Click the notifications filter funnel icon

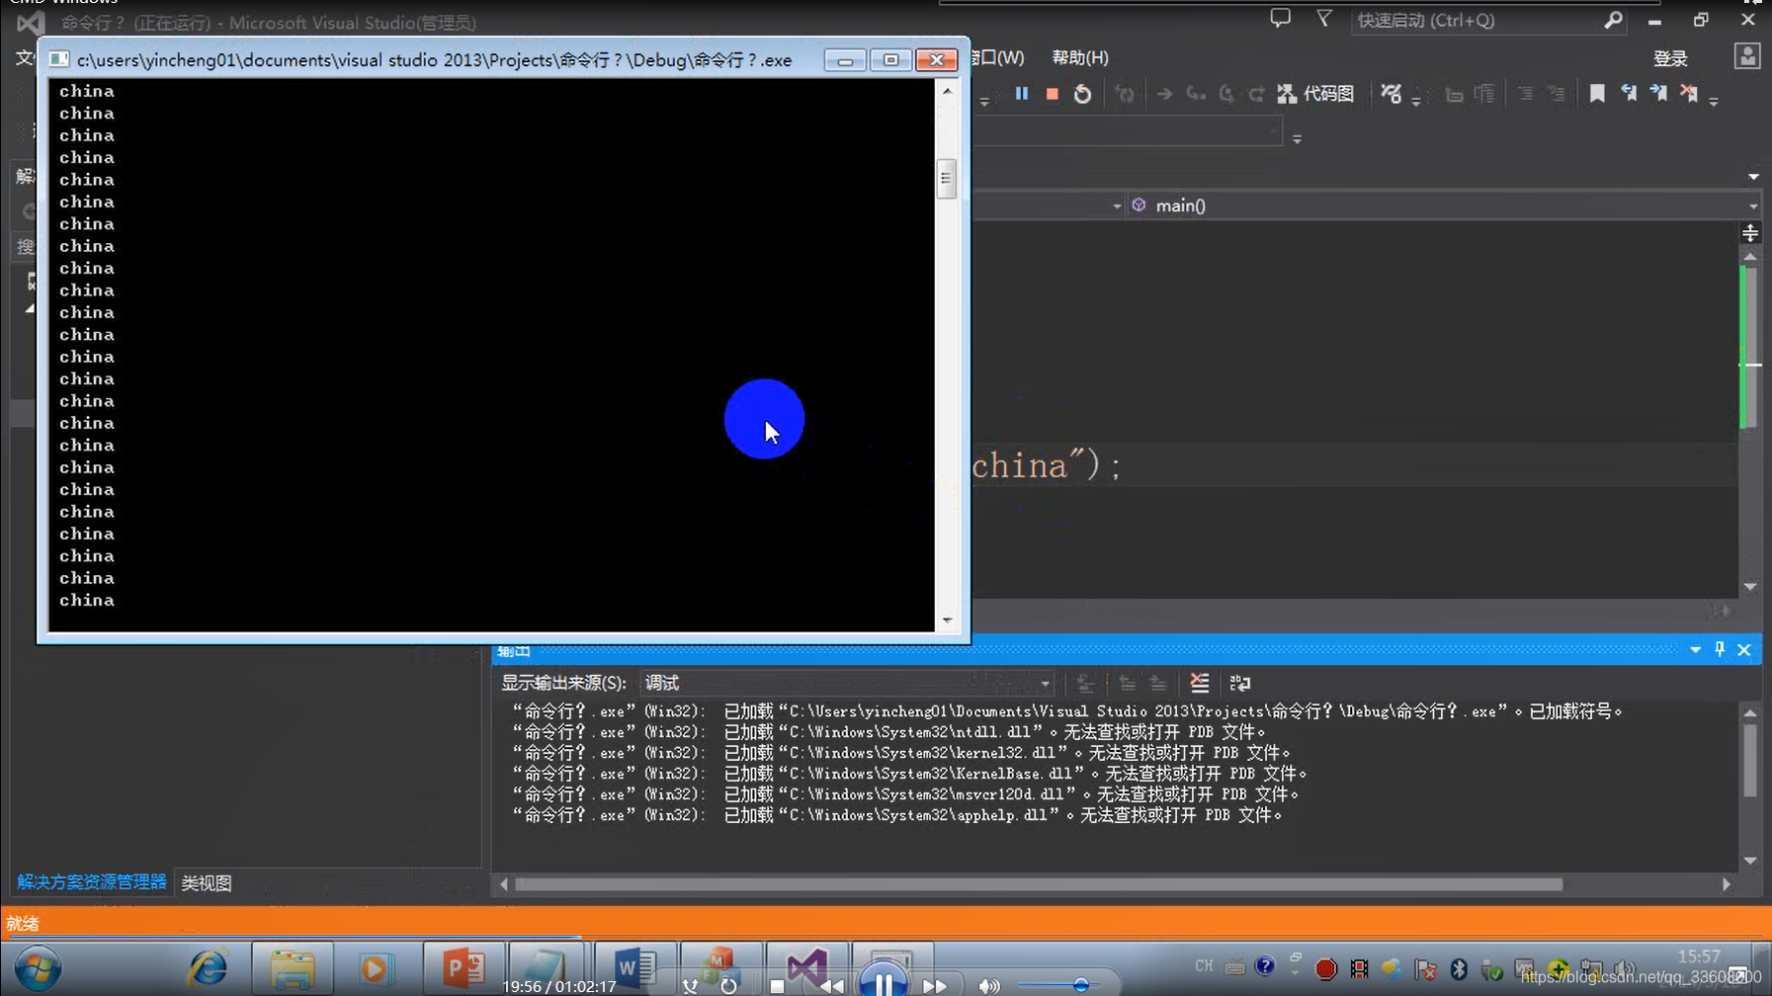pyautogui.click(x=1324, y=18)
